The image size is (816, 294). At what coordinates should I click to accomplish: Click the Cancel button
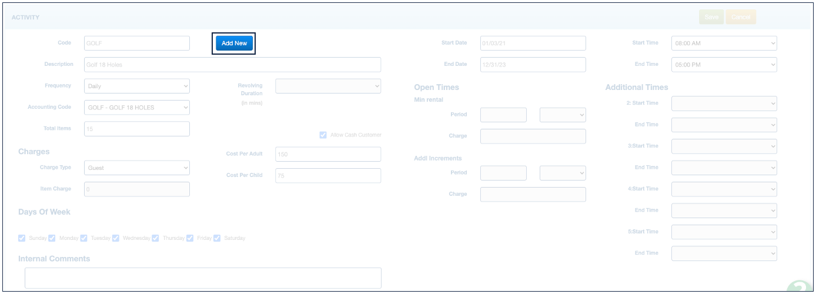(x=740, y=17)
